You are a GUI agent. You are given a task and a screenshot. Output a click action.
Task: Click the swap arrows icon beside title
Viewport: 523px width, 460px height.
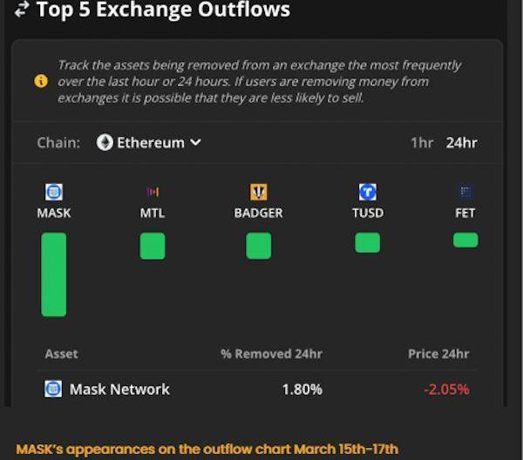[x=21, y=9]
